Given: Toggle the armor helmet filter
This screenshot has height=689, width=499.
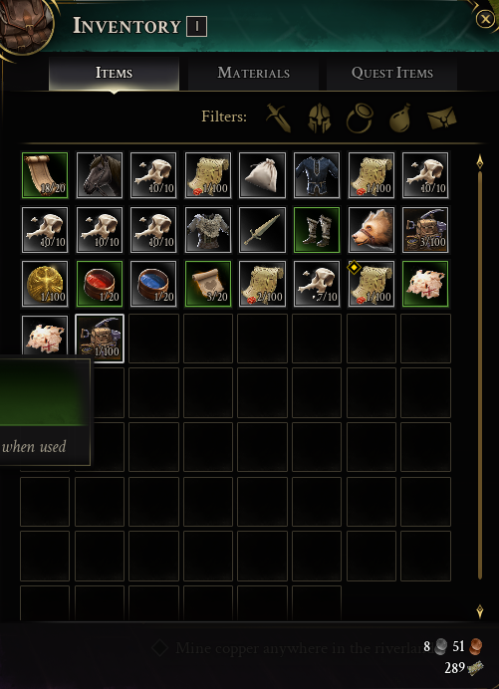Looking at the screenshot, I should [319, 117].
